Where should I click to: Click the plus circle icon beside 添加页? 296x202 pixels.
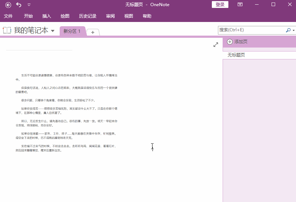tap(230, 42)
